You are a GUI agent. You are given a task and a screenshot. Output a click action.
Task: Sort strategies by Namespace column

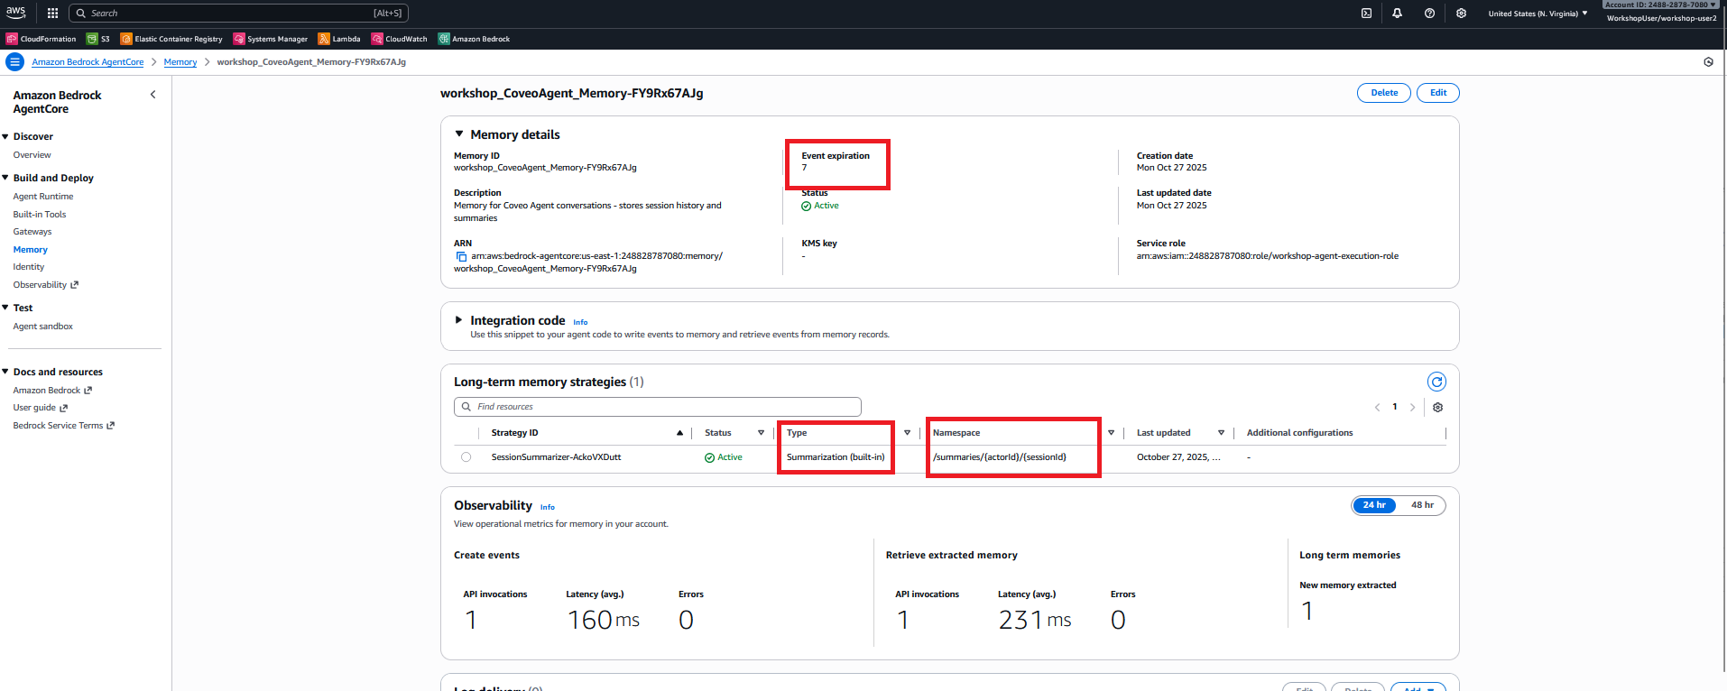click(1111, 433)
